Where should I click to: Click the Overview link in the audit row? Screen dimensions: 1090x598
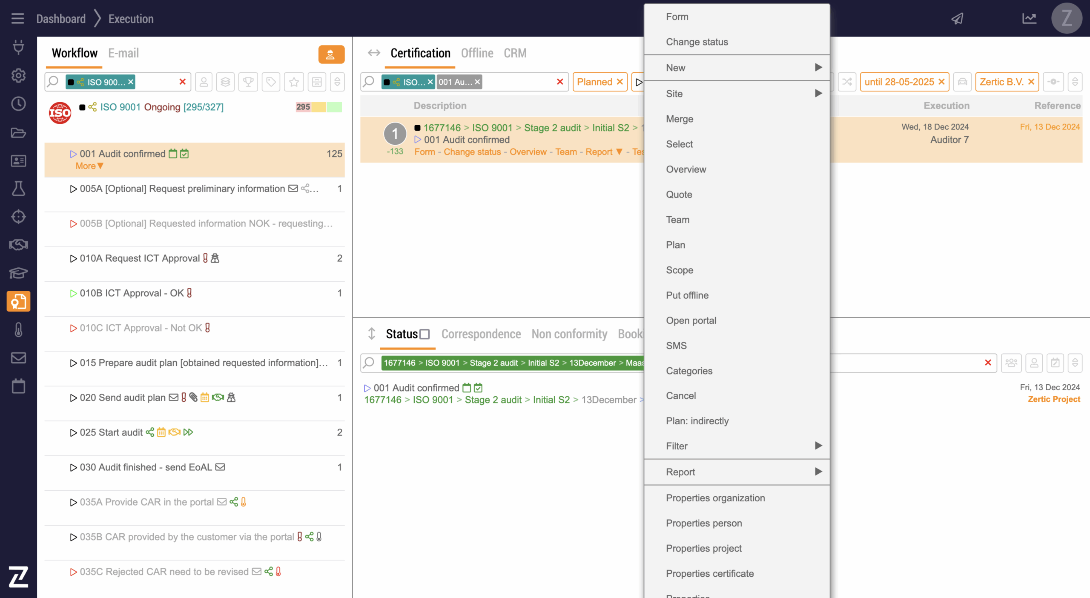(528, 152)
